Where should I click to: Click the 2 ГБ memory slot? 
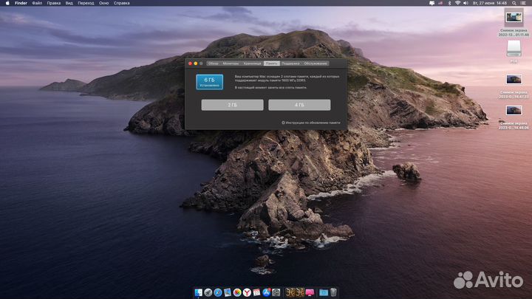233,105
